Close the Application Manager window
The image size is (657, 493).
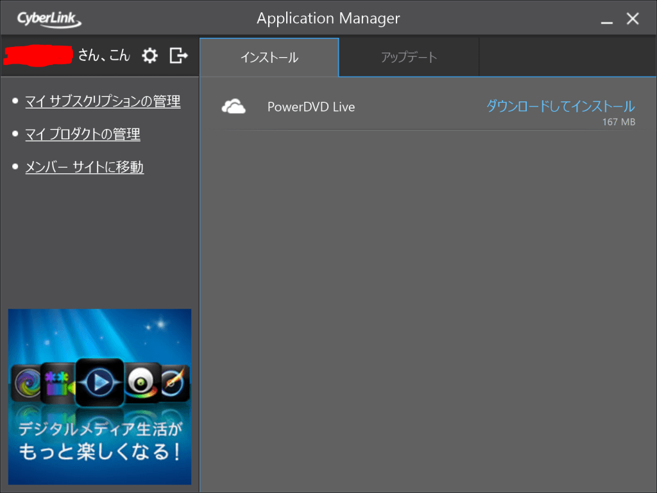tap(633, 19)
